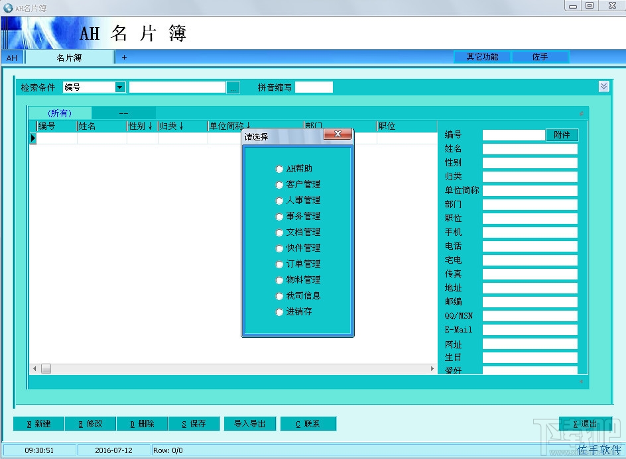Collapse search panel with double chevron
The height and width of the screenshot is (459, 626).
pyautogui.click(x=603, y=85)
